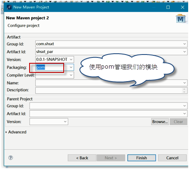Open the 0.0.1-SNAPSHOT Version dropdown
The image size is (189, 169).
click(71, 60)
